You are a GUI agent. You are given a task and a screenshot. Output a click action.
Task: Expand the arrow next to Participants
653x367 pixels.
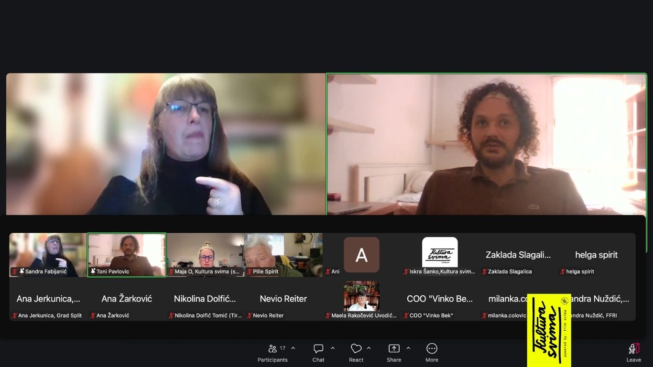(293, 348)
